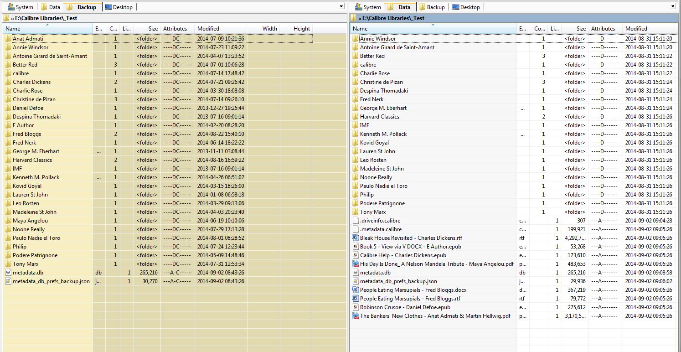
Task: Click the 2014-09-02 09:06:02 modified date
Action: coord(649,281)
